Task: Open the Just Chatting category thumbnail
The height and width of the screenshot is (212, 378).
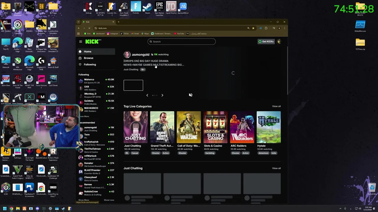Action: pos(136,127)
